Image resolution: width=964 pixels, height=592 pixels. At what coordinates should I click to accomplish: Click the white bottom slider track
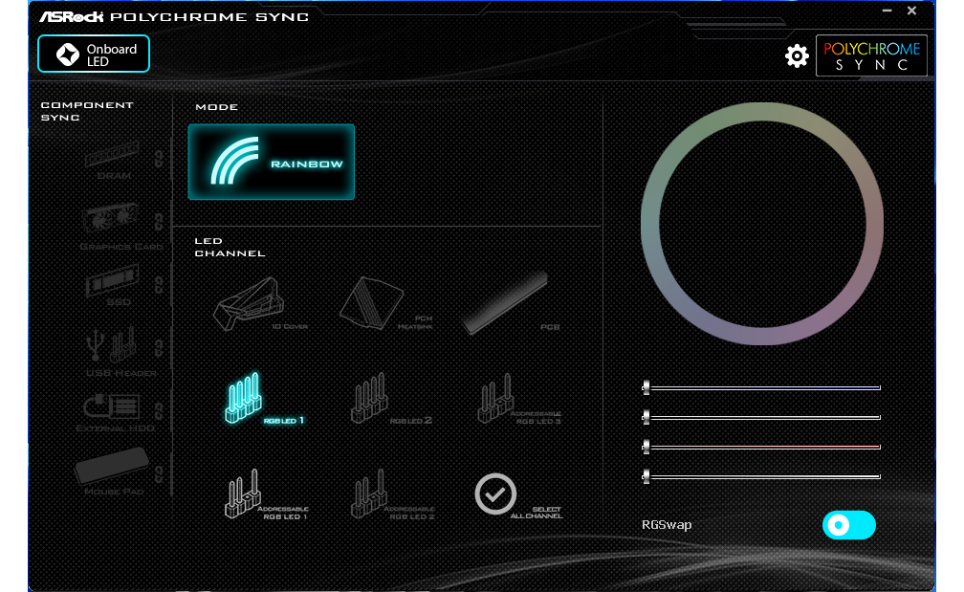pyautogui.click(x=762, y=476)
